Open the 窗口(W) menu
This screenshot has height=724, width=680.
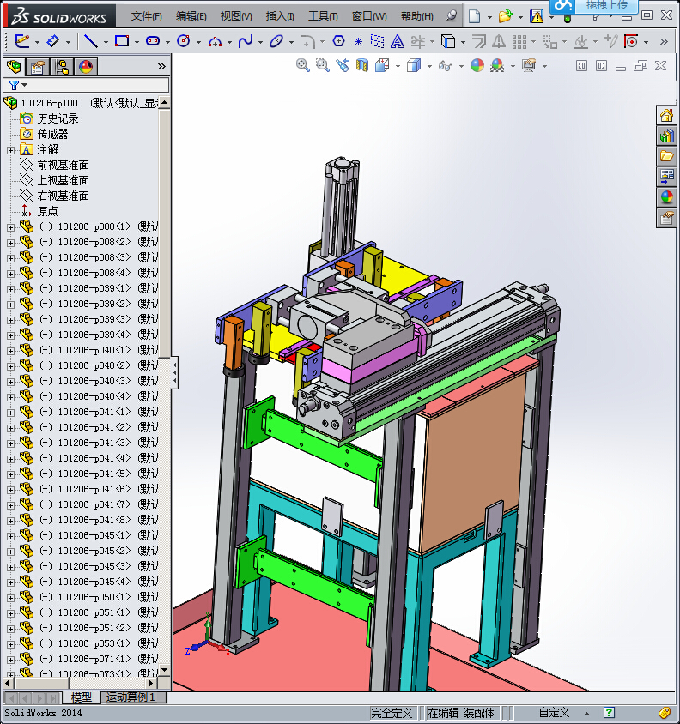[369, 16]
